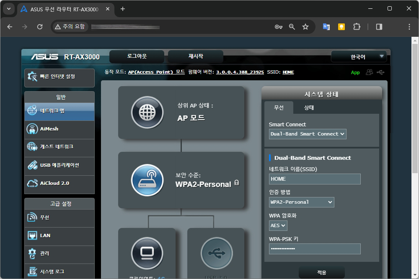Bookmark this page with the star icon

pos(305,27)
